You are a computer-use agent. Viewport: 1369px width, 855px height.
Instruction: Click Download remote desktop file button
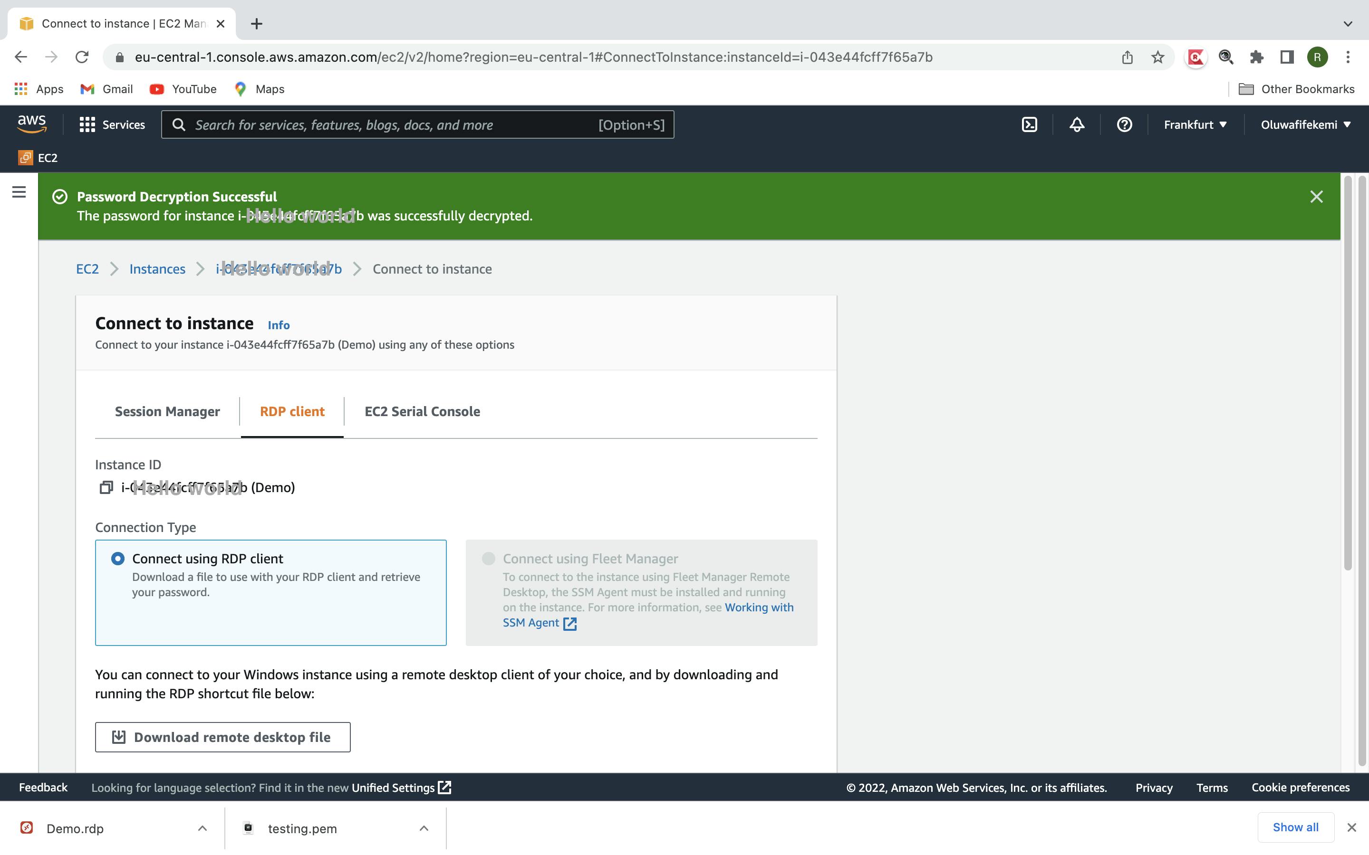coord(222,737)
